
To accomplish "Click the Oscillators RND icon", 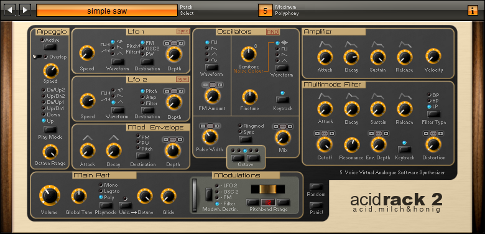I will (272, 32).
